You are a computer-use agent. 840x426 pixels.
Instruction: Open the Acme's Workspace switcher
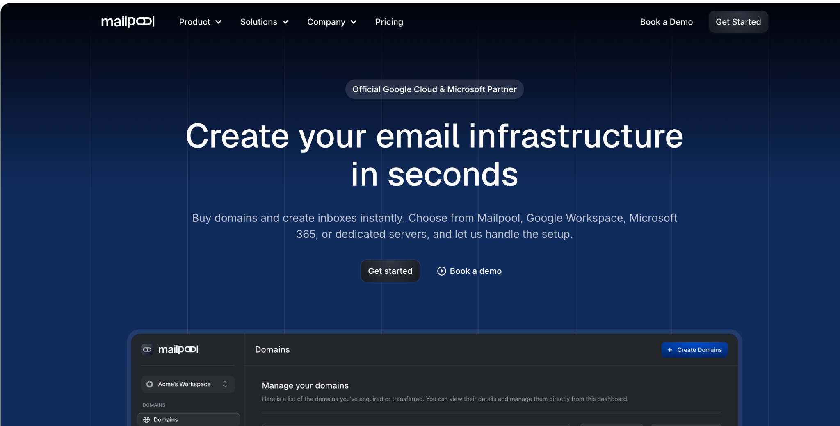point(188,384)
